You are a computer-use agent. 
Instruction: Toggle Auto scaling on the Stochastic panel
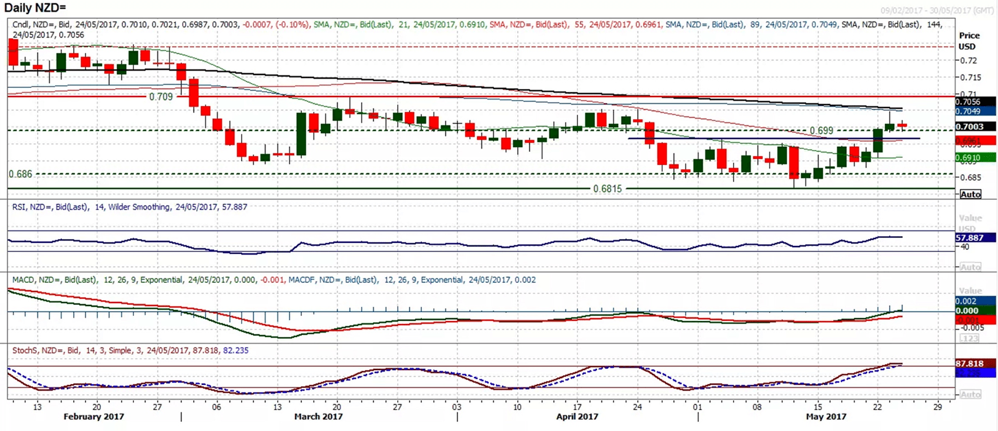click(970, 394)
